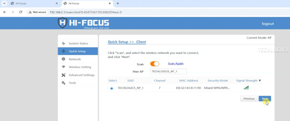
Task: Open a new browser tab
Action: coord(118,3)
